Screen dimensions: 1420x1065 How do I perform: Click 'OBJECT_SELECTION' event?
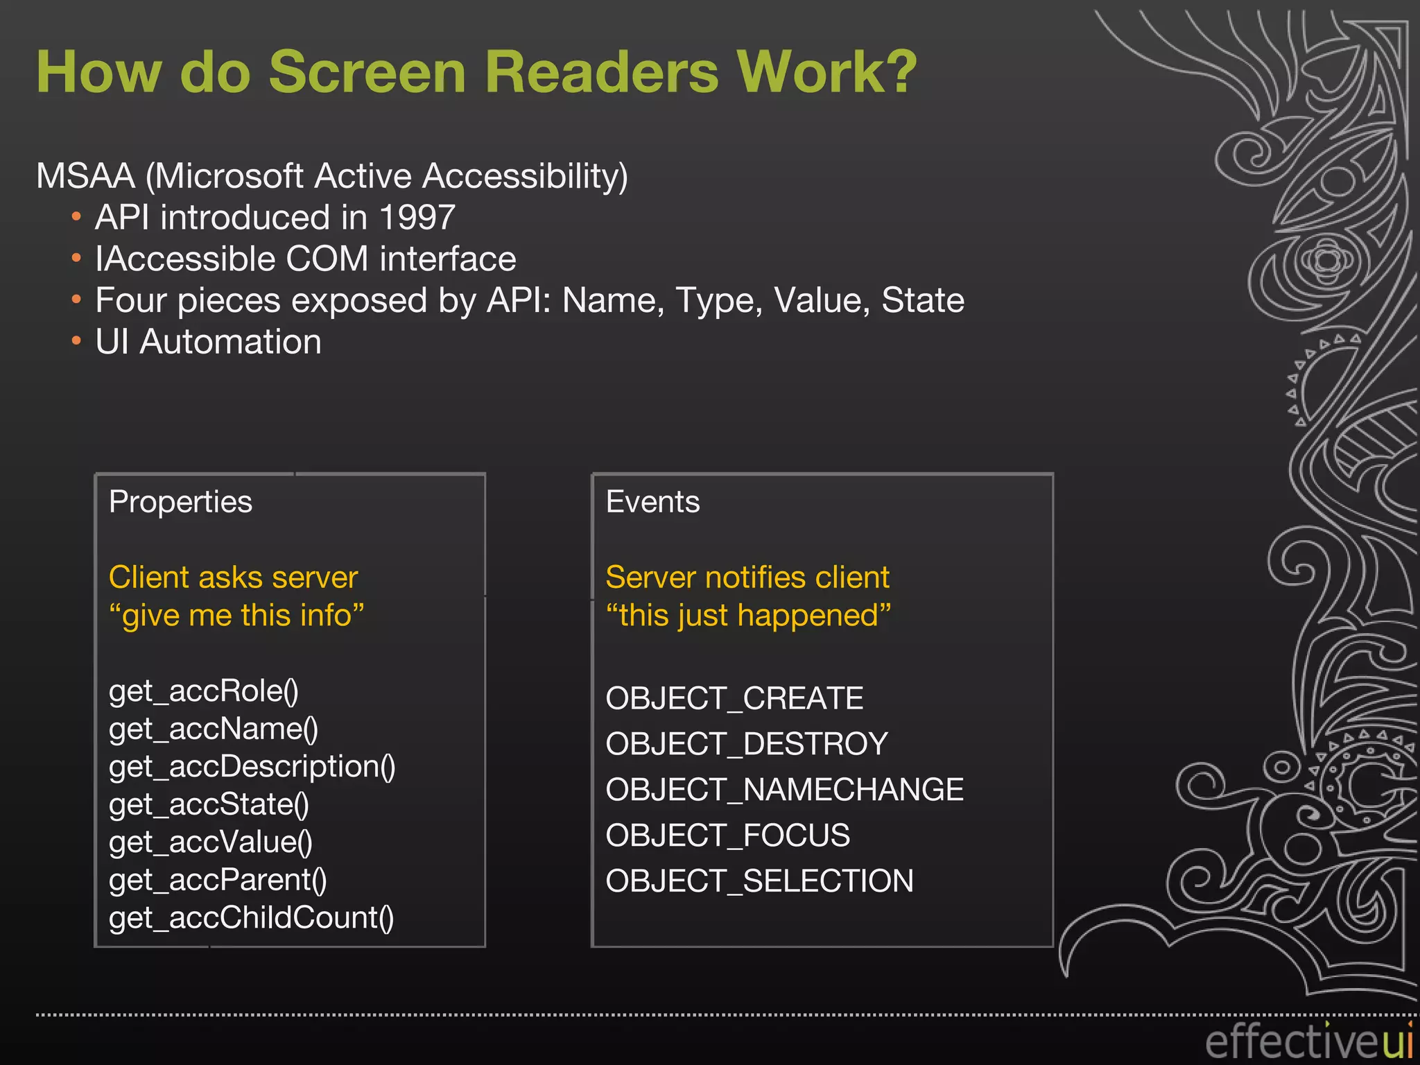760,881
